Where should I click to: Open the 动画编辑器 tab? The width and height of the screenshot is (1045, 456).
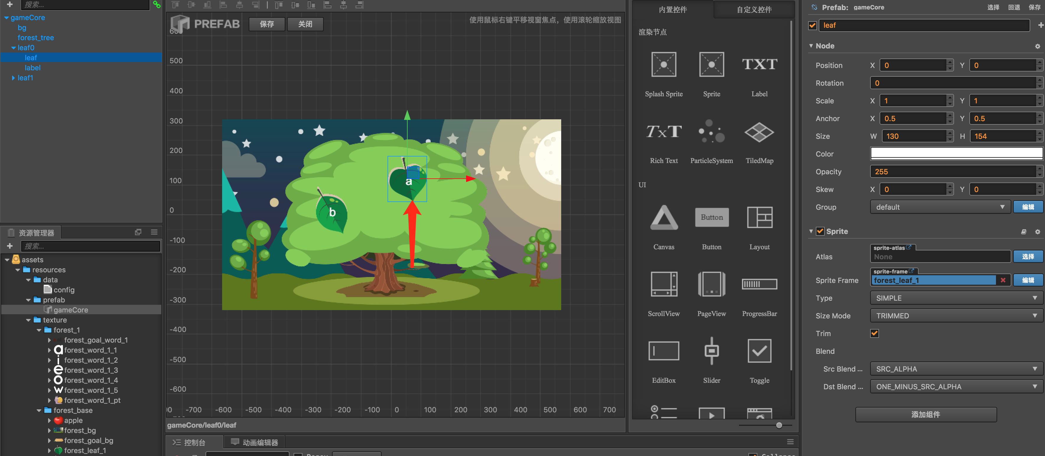click(x=254, y=442)
